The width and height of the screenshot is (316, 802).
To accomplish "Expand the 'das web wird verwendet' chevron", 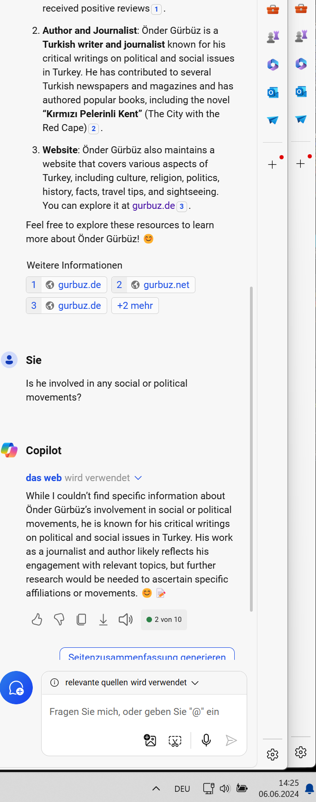I will (138, 478).
